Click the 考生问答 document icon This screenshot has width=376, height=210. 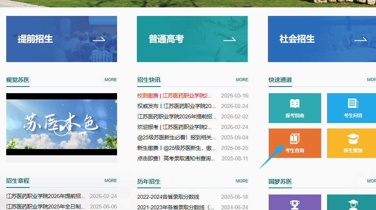point(353,104)
